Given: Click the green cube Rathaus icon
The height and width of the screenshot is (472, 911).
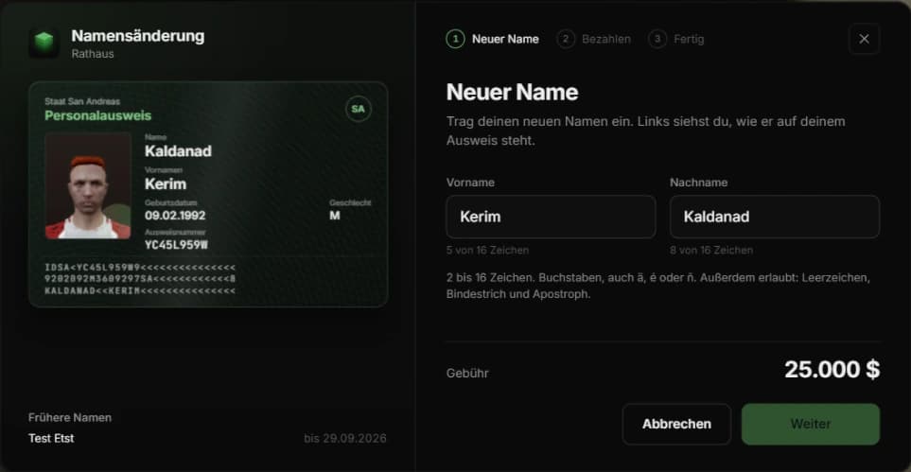Looking at the screenshot, I should pyautogui.click(x=44, y=43).
